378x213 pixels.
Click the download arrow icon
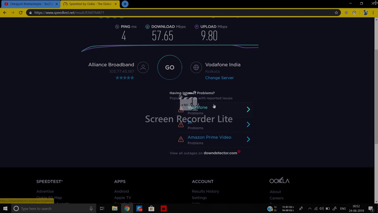pyautogui.click(x=147, y=27)
